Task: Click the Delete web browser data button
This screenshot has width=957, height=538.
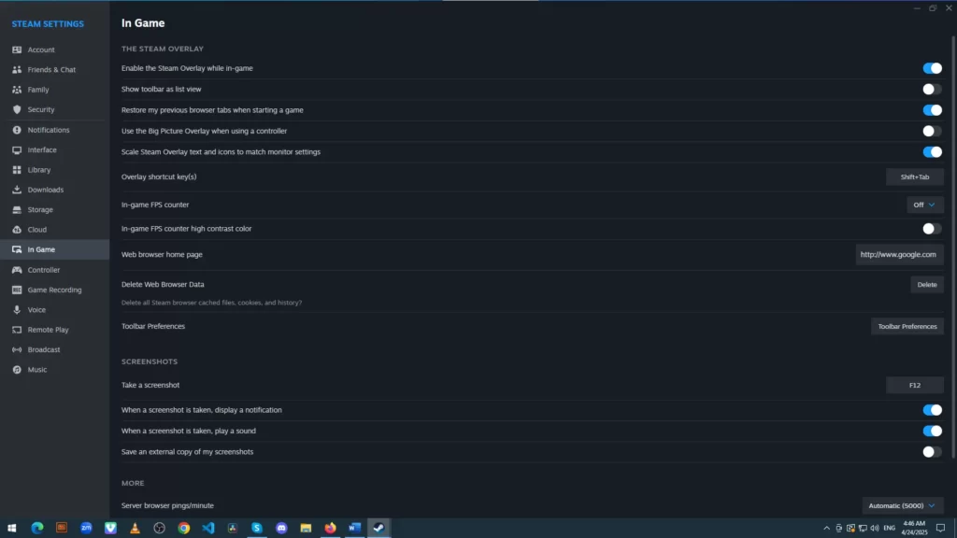Action: click(x=926, y=285)
